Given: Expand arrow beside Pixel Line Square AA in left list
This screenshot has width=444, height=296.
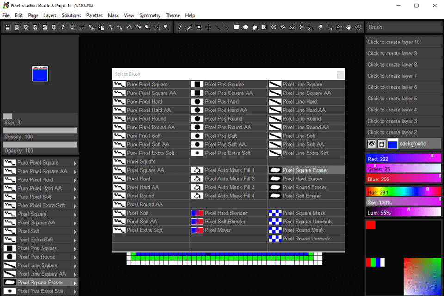Looking at the screenshot, I should (75, 274).
